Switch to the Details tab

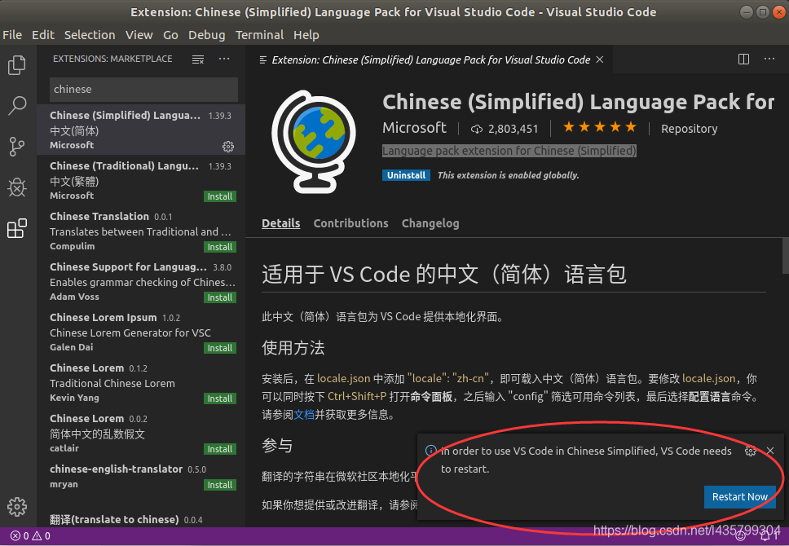280,223
